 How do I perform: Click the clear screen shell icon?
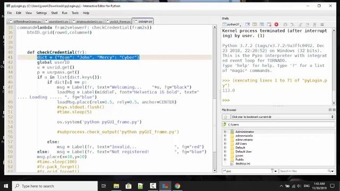[248, 24]
